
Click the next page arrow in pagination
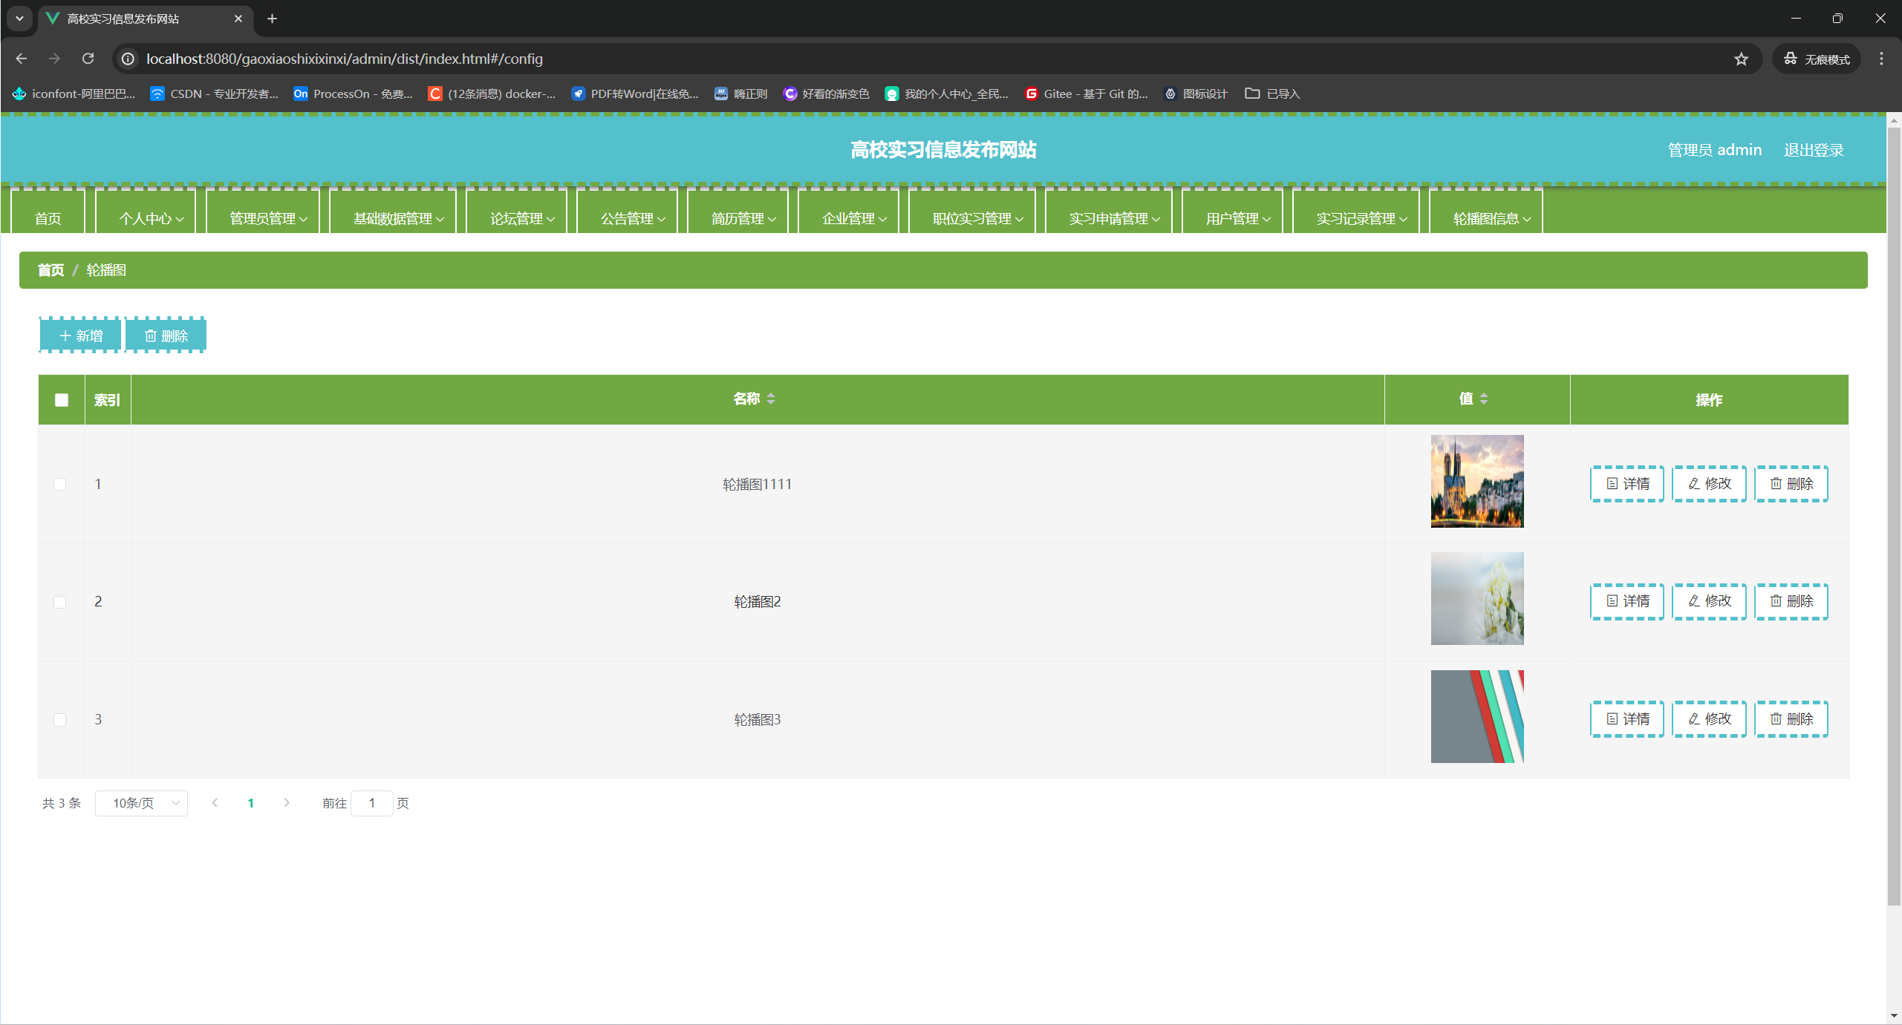pos(287,803)
